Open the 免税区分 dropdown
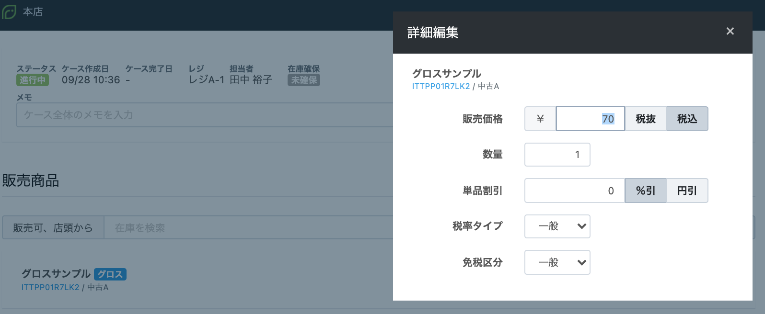765x314 pixels. coord(557,262)
